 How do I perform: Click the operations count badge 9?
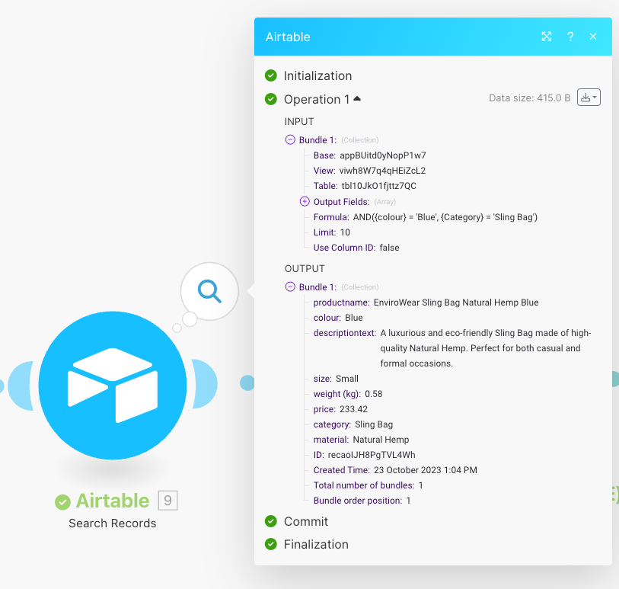click(168, 501)
